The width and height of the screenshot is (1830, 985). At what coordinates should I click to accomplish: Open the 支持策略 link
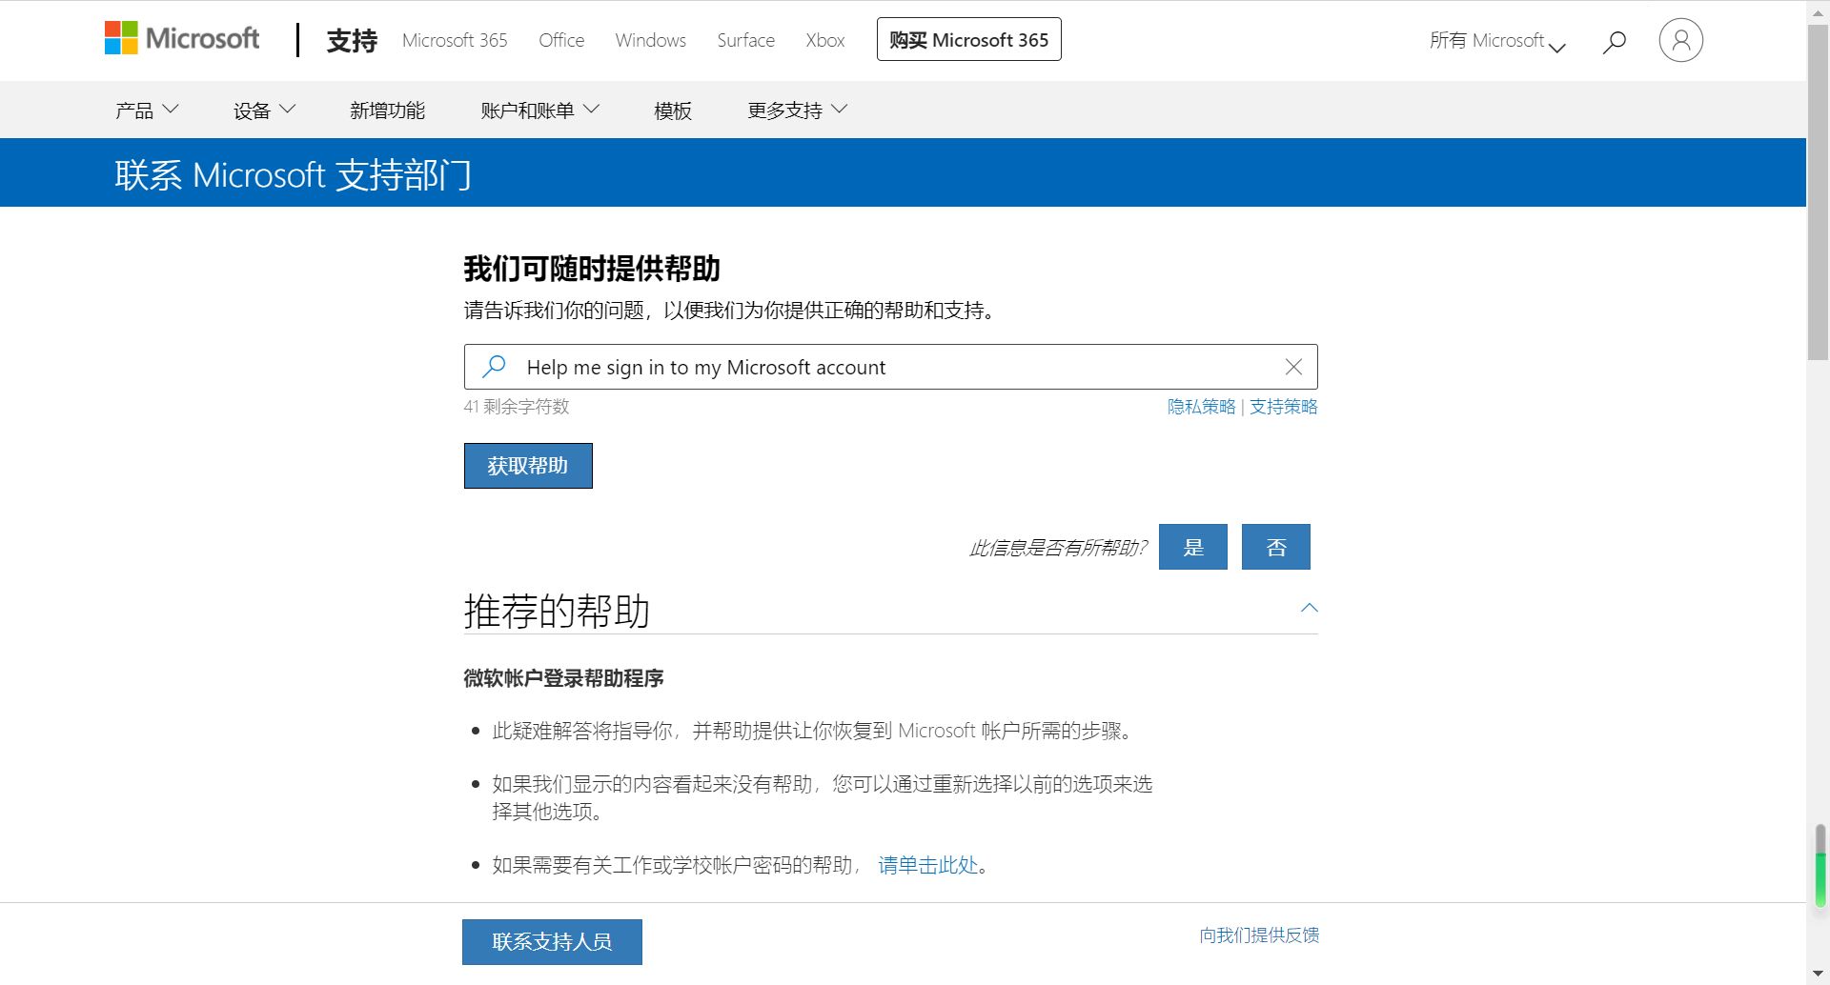pos(1284,407)
